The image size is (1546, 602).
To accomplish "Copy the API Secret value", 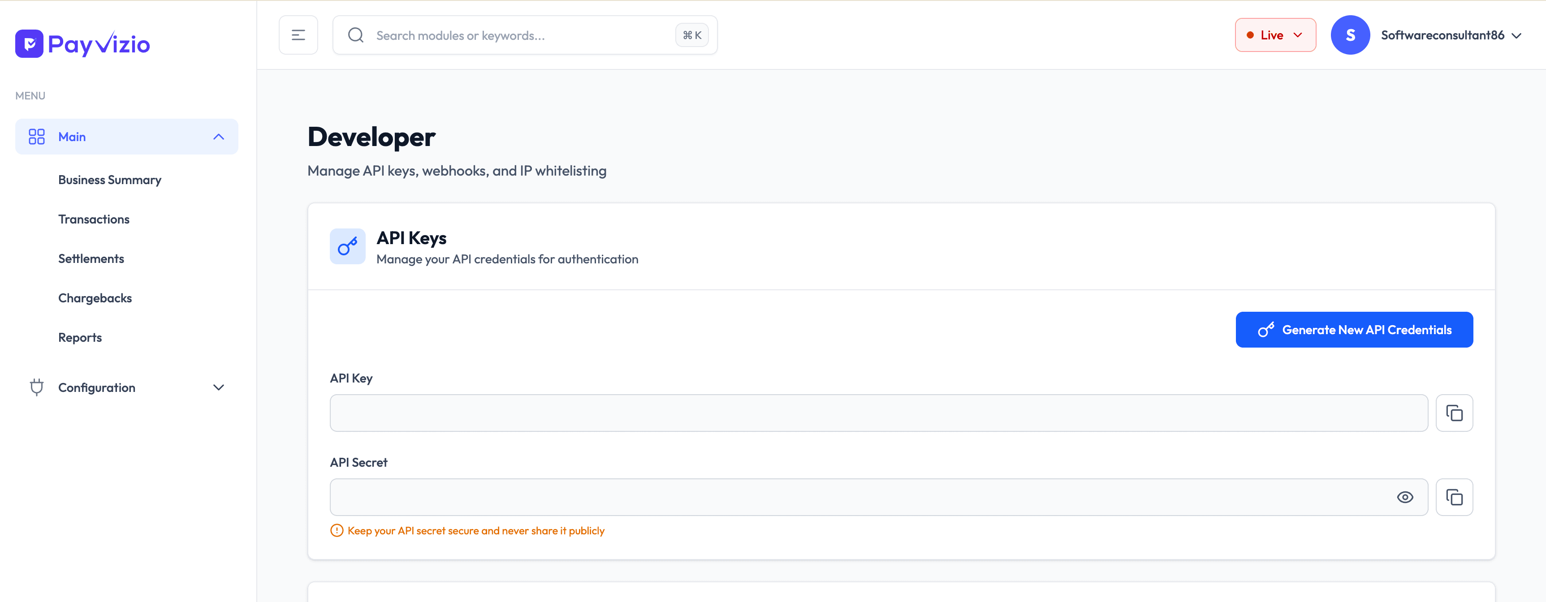I will [1454, 497].
